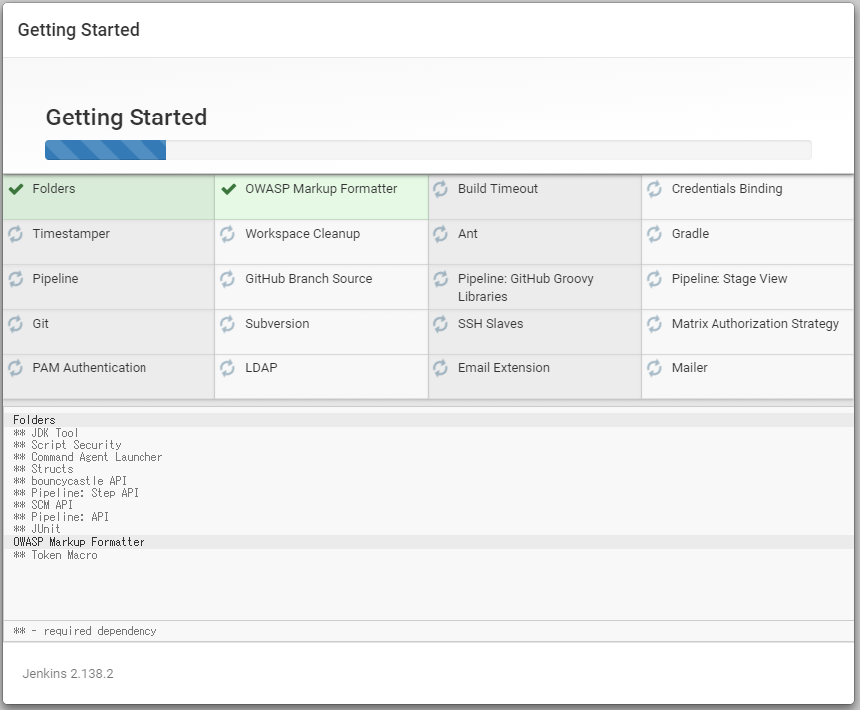The width and height of the screenshot is (860, 710).
Task: Click the progress spinner beside Credentials Binding
Action: click(x=654, y=188)
